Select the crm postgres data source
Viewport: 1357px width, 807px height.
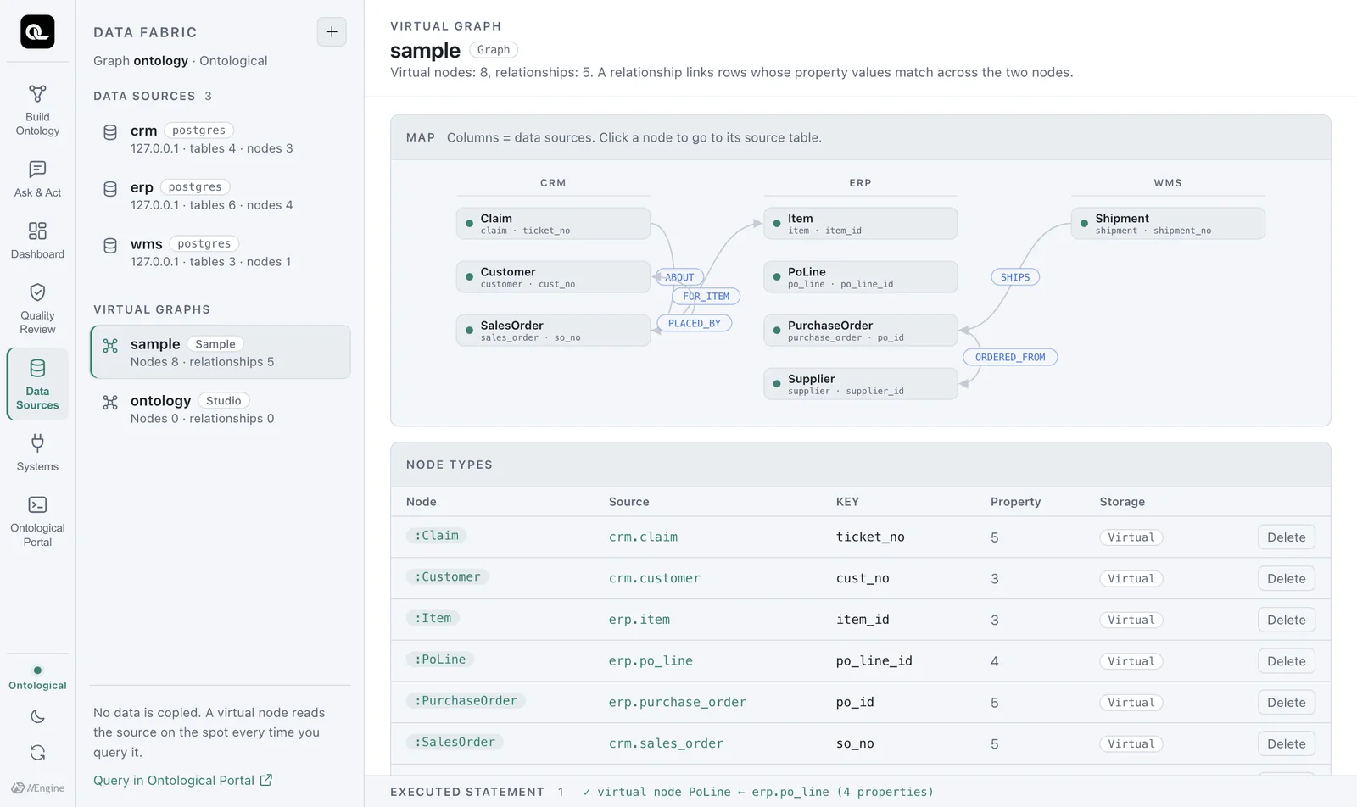click(x=221, y=139)
